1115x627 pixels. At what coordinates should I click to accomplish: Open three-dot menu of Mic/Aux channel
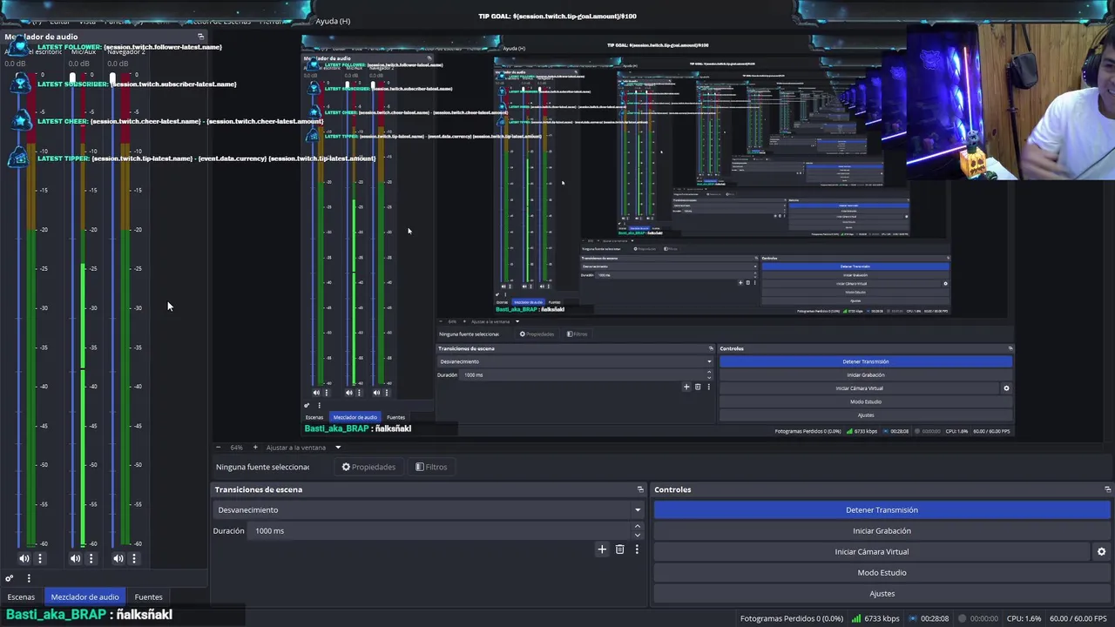pos(91,558)
